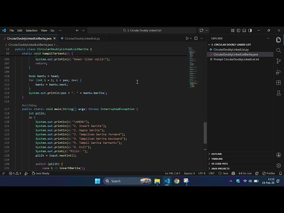Click the Copilot status icon in status bar
The height and width of the screenshot is (213, 284).
coord(233,174)
